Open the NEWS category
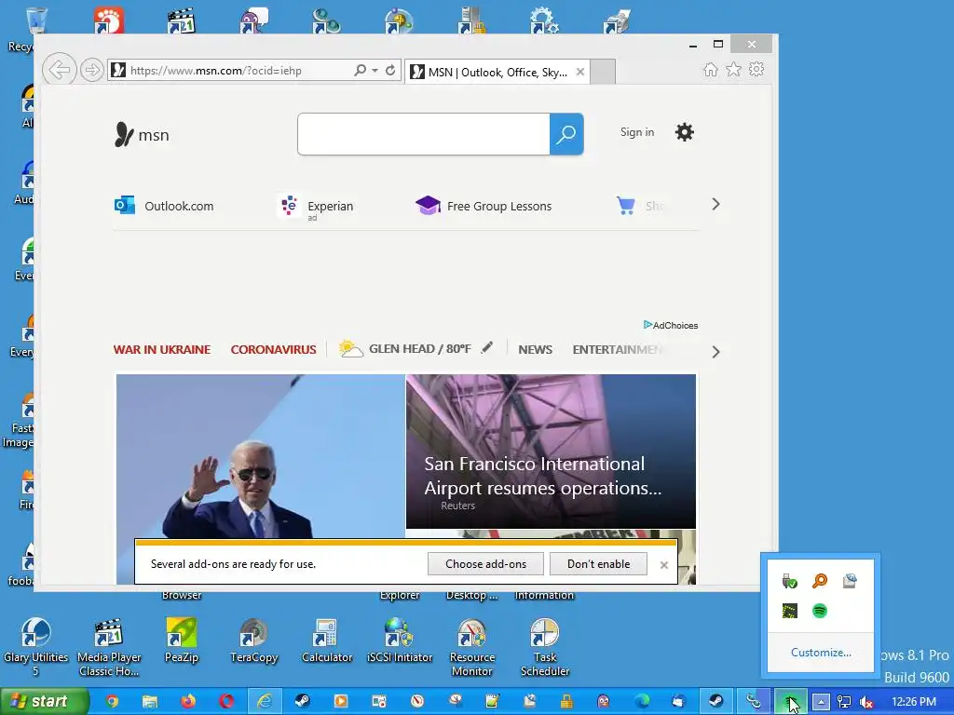Image resolution: width=954 pixels, height=715 pixels. coord(536,350)
